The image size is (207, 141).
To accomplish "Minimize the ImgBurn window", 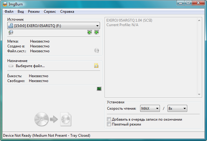I will click(181, 3).
